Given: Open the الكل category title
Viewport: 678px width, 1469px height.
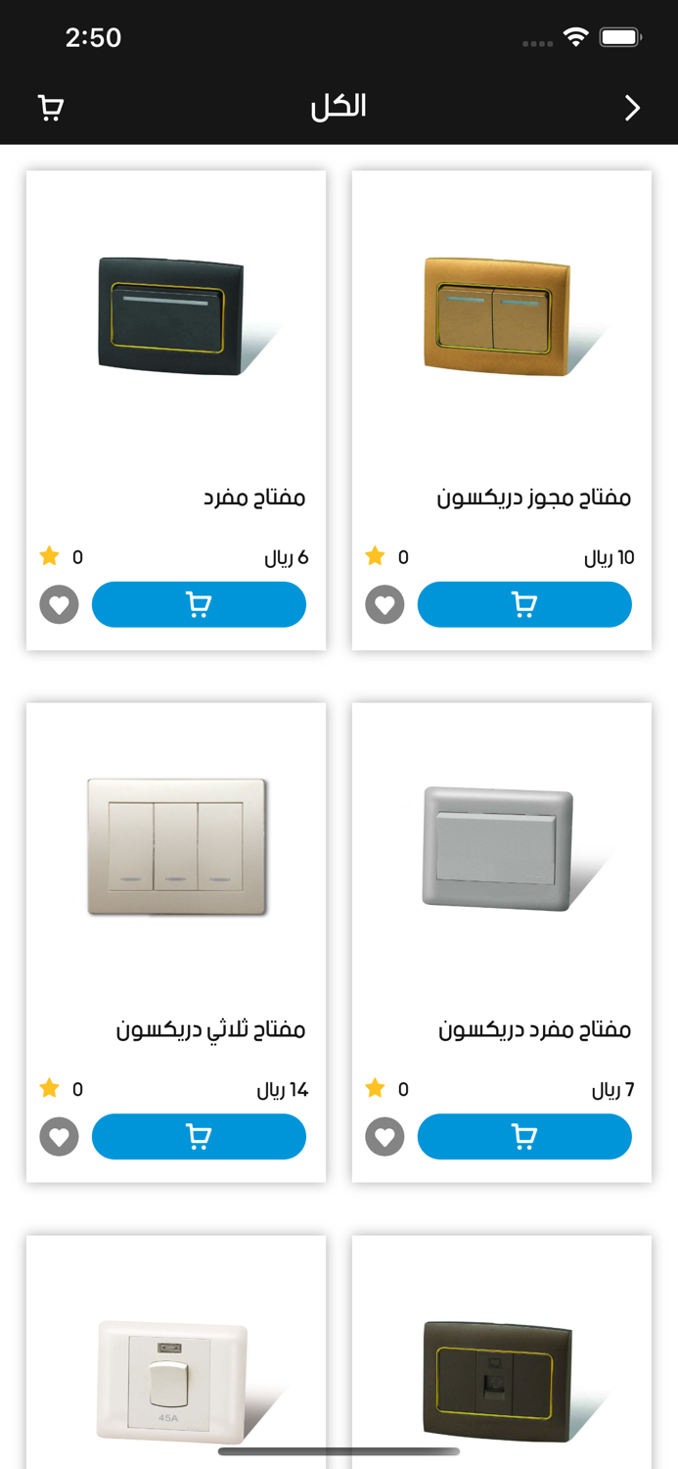Looking at the screenshot, I should coord(339,108).
